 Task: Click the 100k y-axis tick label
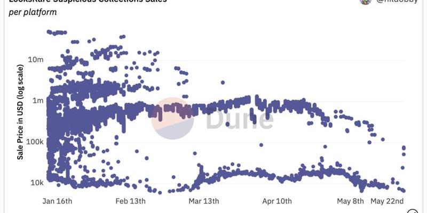tap(35, 142)
